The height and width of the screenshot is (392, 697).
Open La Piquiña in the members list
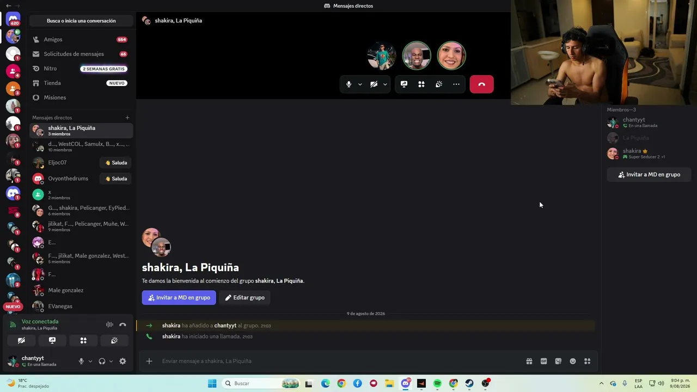tap(649, 138)
